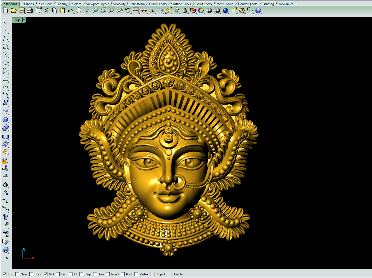Open the New in V5 tab
This screenshot has width=372, height=278.
pyautogui.click(x=286, y=4)
